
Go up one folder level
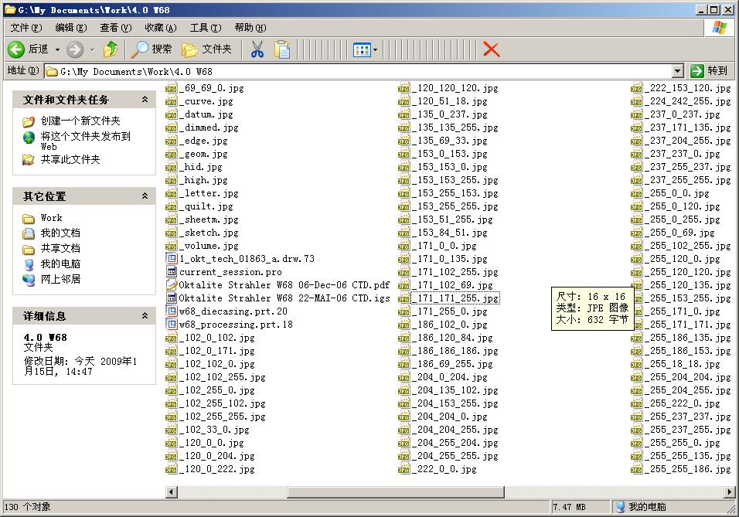111,49
